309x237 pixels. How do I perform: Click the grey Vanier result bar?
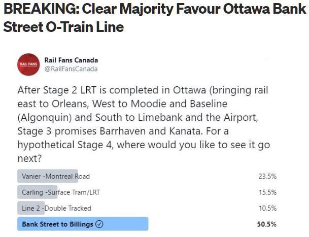[x=48, y=176]
